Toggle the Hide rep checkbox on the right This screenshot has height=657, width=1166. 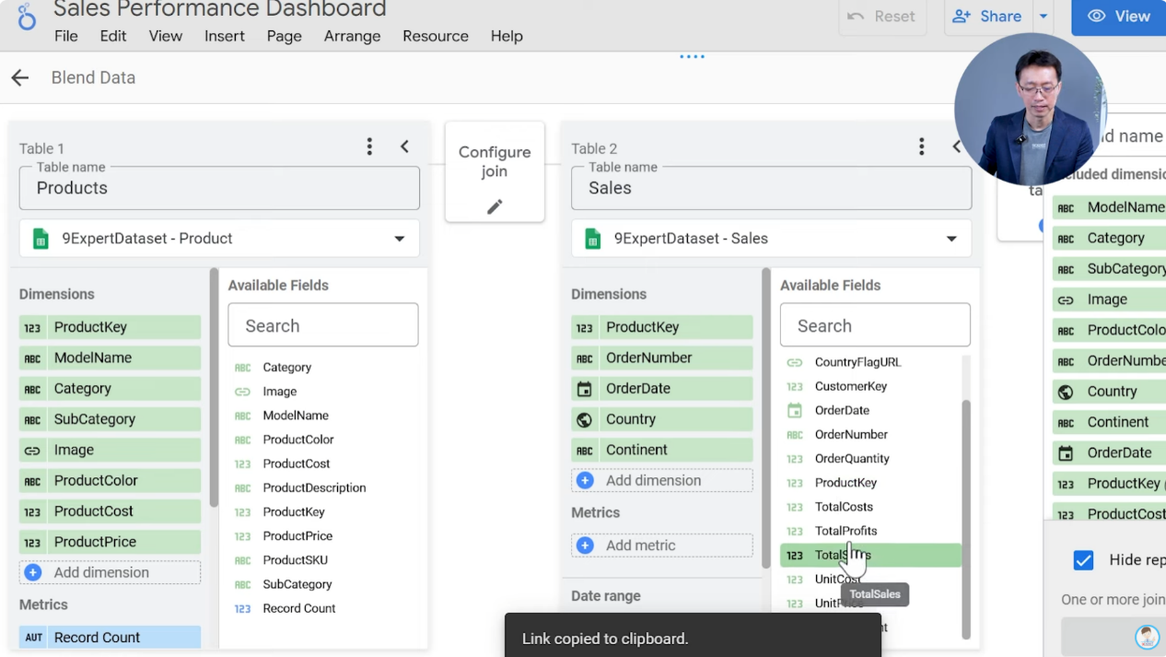[1084, 560]
